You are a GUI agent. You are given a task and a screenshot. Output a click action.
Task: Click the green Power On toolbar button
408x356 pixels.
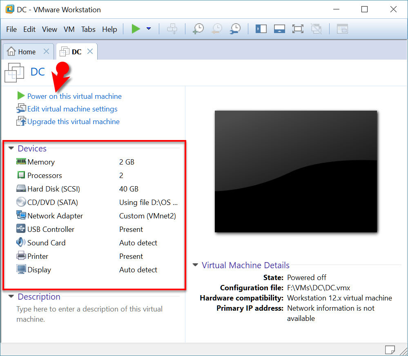136,29
